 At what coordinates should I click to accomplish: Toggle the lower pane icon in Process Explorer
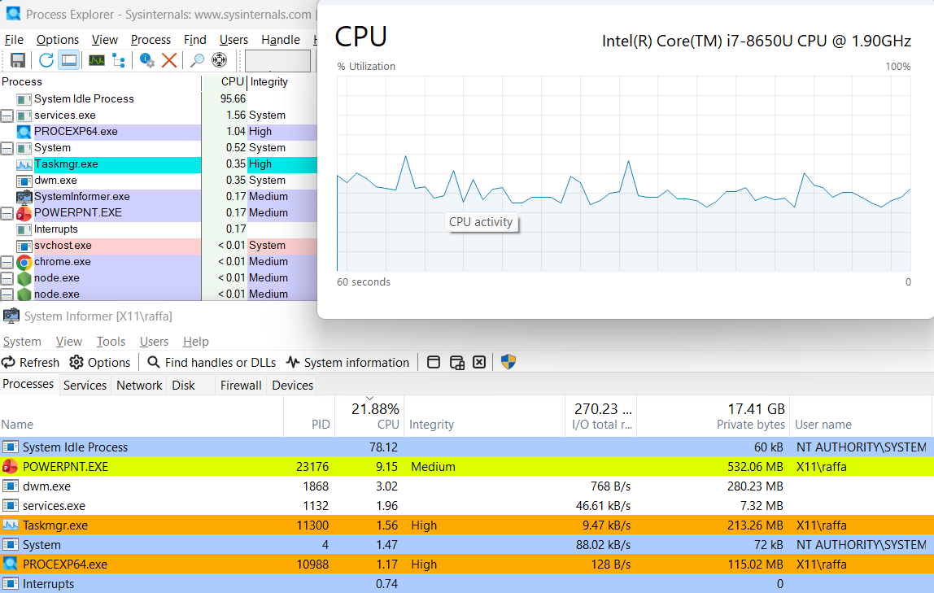point(69,60)
